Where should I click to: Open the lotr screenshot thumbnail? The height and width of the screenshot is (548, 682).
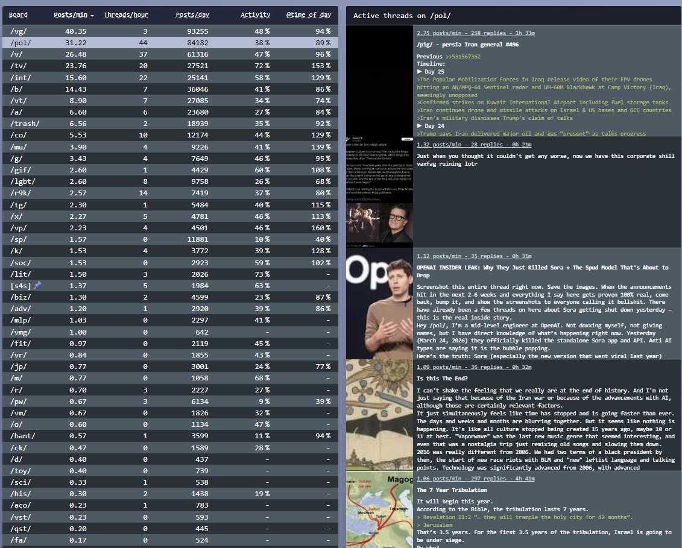point(379,192)
